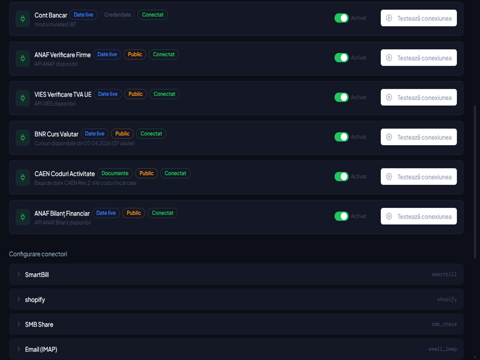Select the ANAF Bilanț Financiar plug icon
Image resolution: width=480 pixels, height=360 pixels.
tap(23, 217)
